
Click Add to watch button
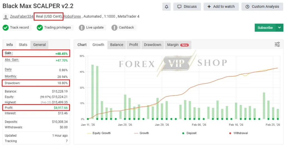coord(221,7)
